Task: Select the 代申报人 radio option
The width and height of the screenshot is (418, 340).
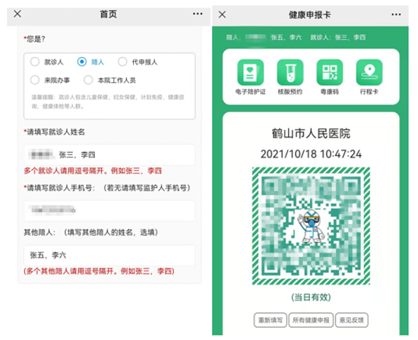Action: 122,62
